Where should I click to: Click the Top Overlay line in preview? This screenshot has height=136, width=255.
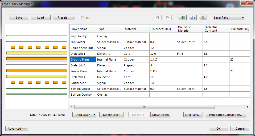click(x=36, y=36)
